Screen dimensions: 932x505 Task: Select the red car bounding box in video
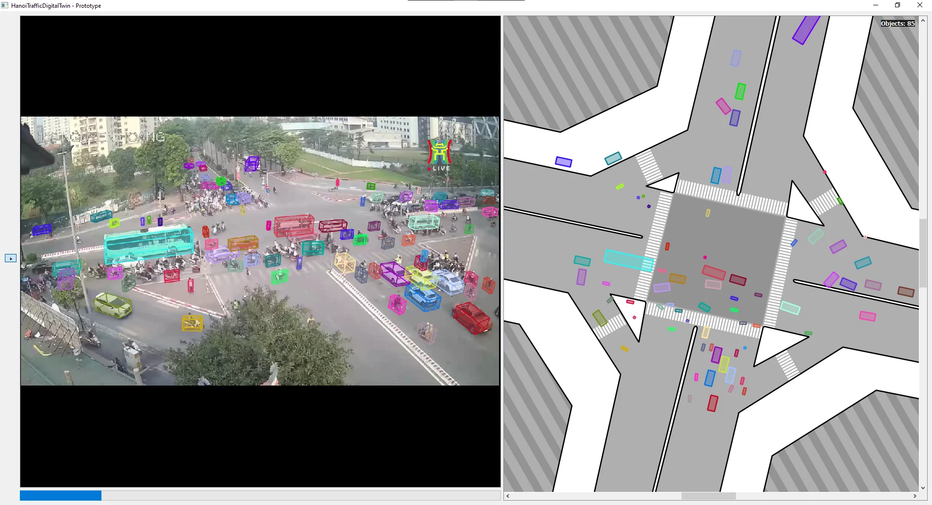click(x=471, y=317)
